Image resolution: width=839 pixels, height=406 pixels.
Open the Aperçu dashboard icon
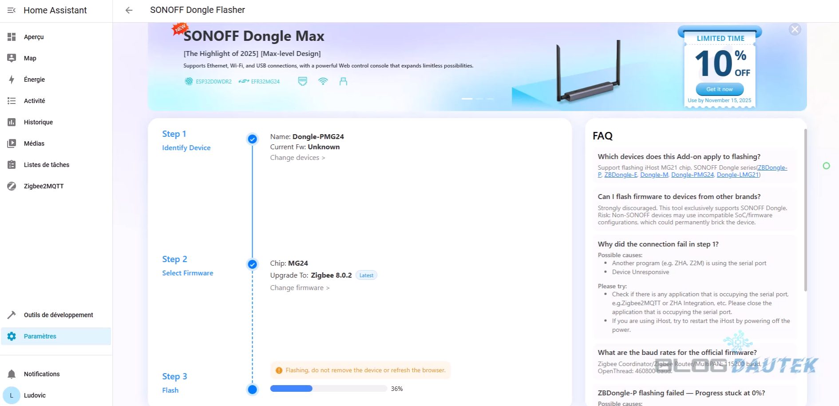[12, 37]
